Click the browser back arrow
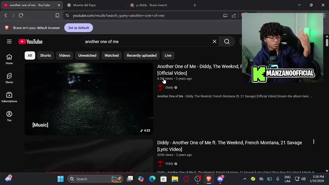The width and height of the screenshot is (329, 185). [6, 15]
